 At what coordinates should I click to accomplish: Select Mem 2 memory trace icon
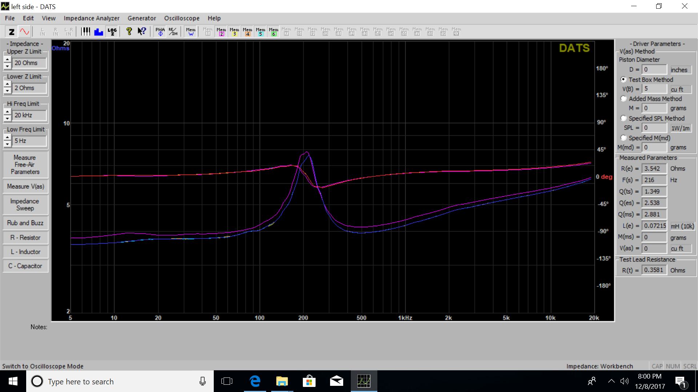tap(221, 32)
